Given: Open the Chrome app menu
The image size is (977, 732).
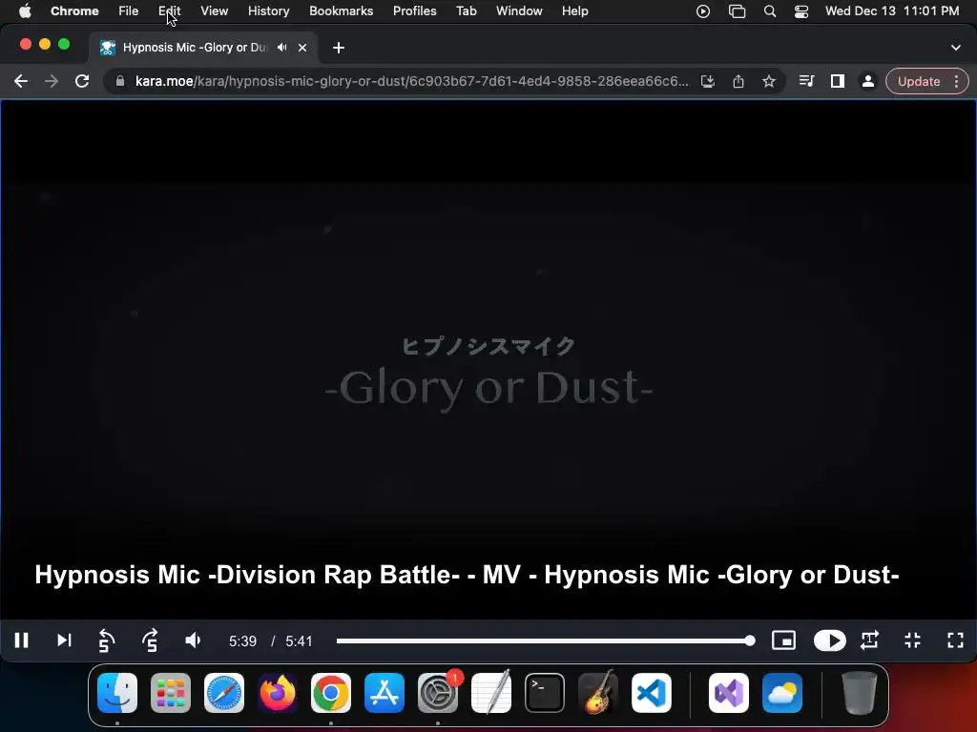Looking at the screenshot, I should (74, 11).
